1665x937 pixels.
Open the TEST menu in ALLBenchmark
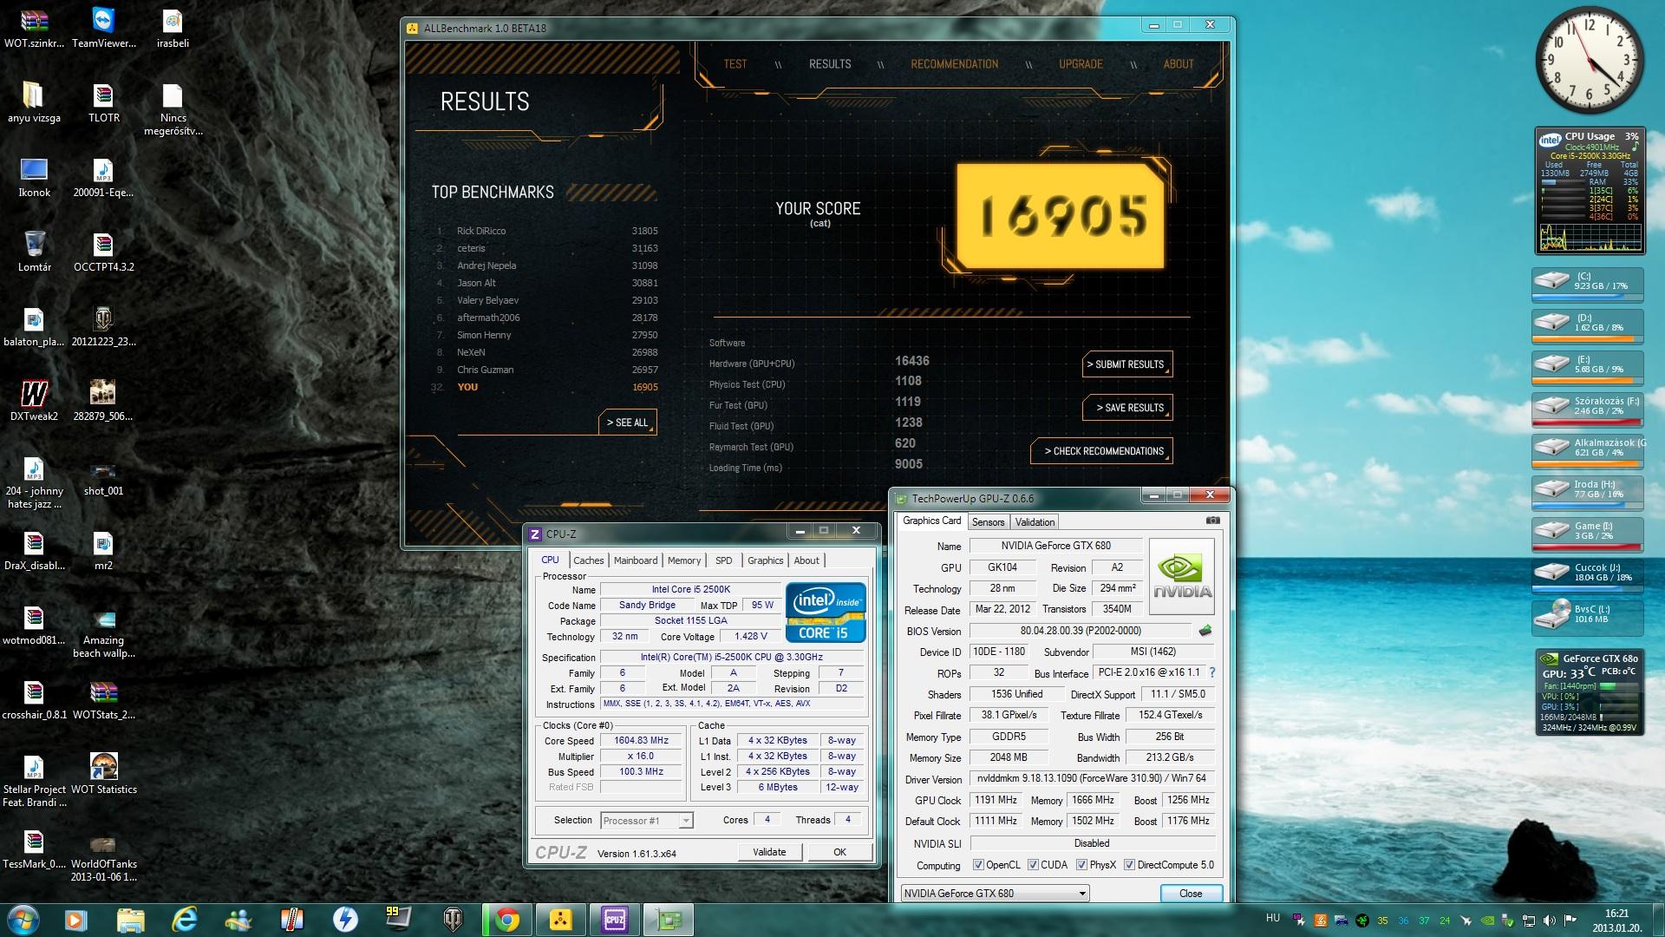735,64
